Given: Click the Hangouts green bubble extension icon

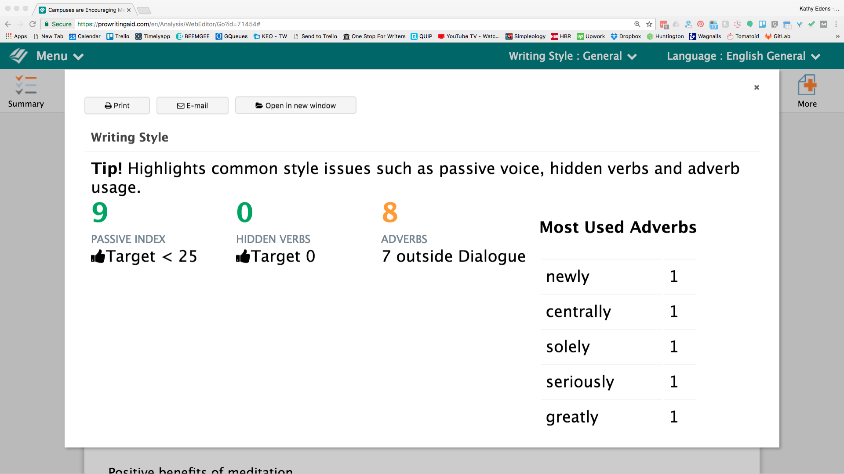Looking at the screenshot, I should click(749, 24).
